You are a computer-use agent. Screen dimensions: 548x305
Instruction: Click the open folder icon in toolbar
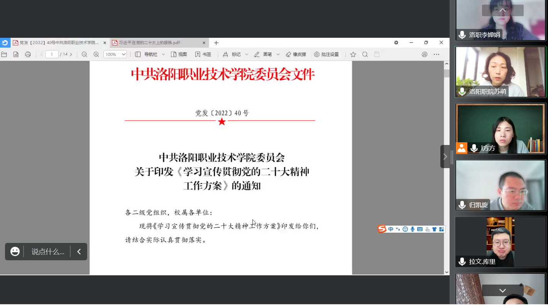[4, 54]
